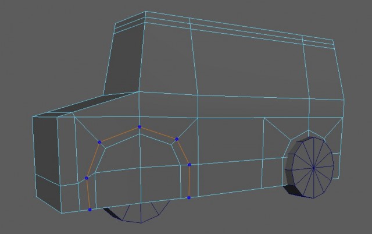The height and width of the screenshot is (234, 372).
Task: Click the upper-left blue vertex on the front arch
Action: point(99,142)
